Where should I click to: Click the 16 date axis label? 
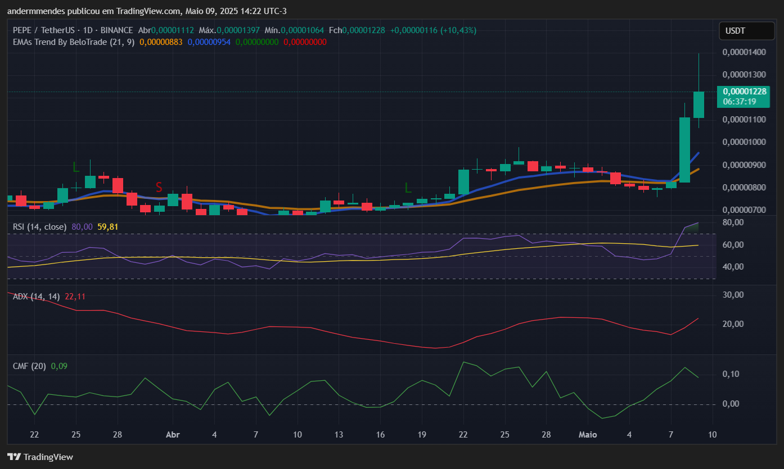click(380, 435)
